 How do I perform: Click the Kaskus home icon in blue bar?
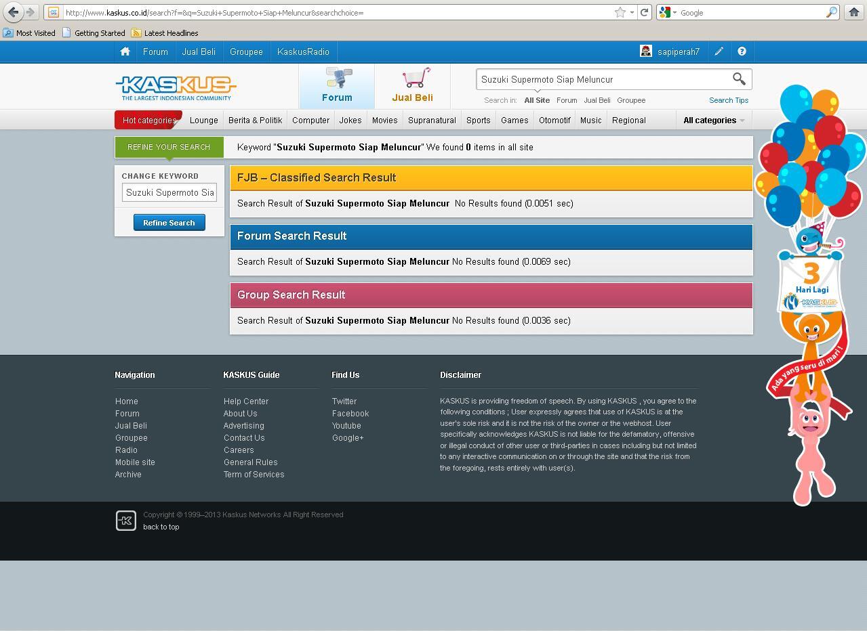coord(125,51)
